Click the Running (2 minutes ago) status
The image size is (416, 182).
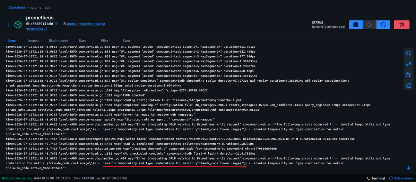(x=328, y=27)
